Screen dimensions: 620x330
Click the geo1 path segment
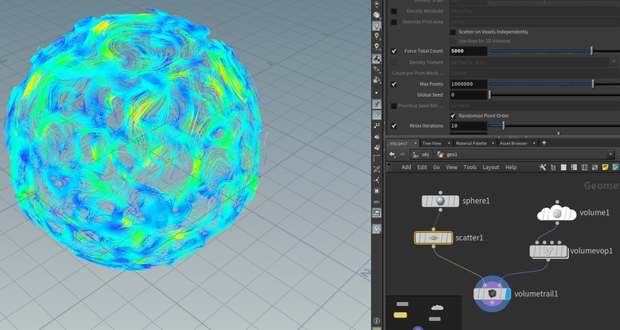[x=448, y=155]
